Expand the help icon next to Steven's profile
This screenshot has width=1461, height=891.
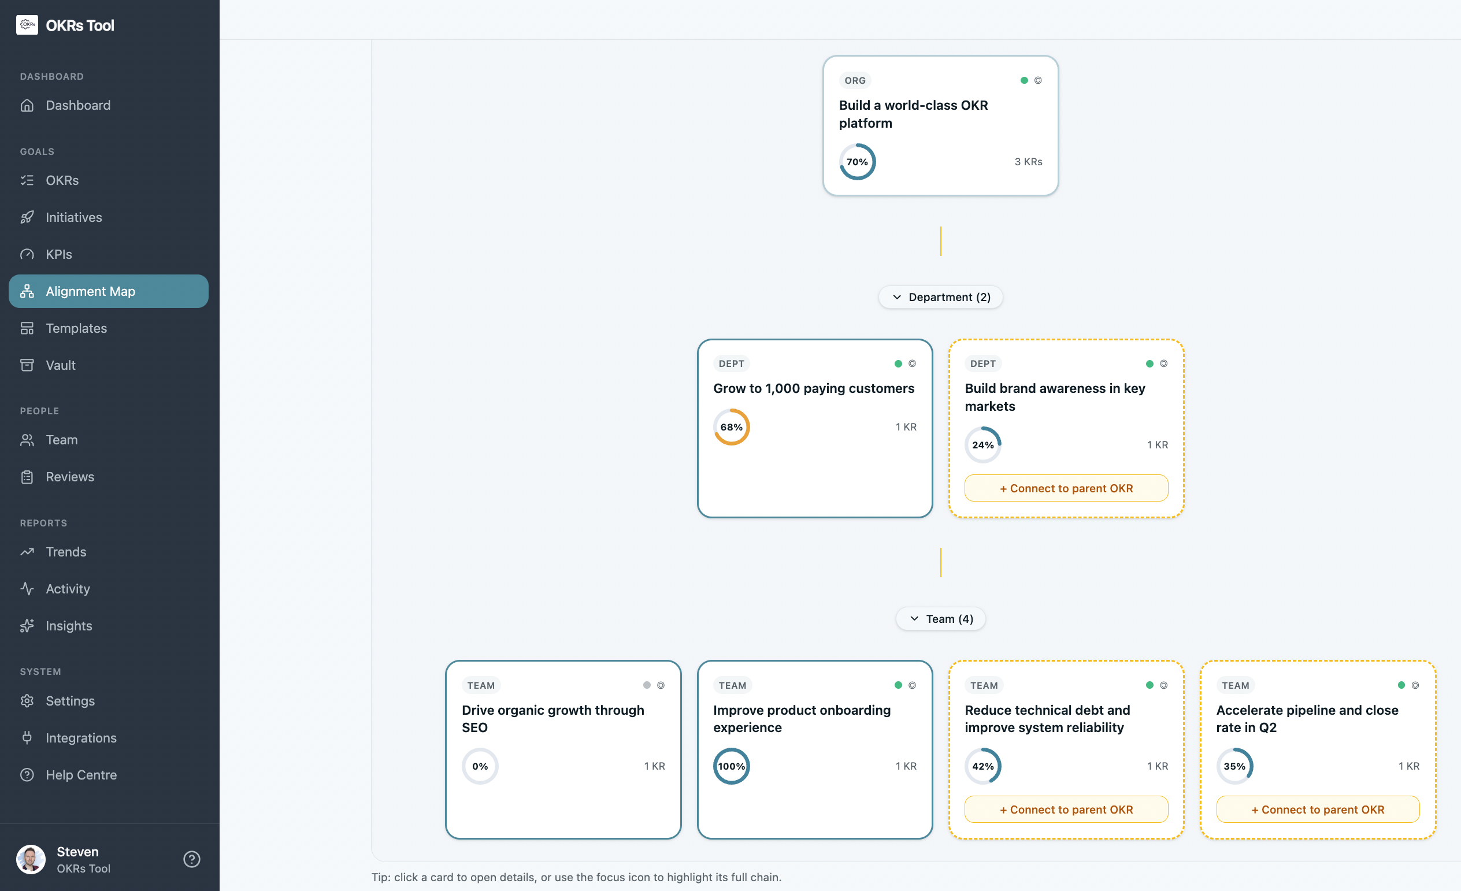tap(191, 859)
